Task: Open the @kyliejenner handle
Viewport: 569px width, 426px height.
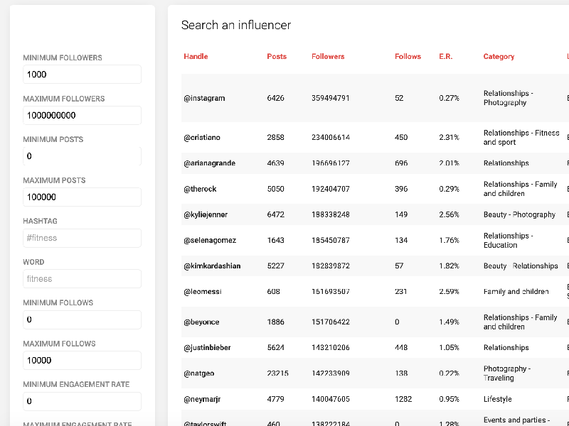Action: pyautogui.click(x=206, y=215)
